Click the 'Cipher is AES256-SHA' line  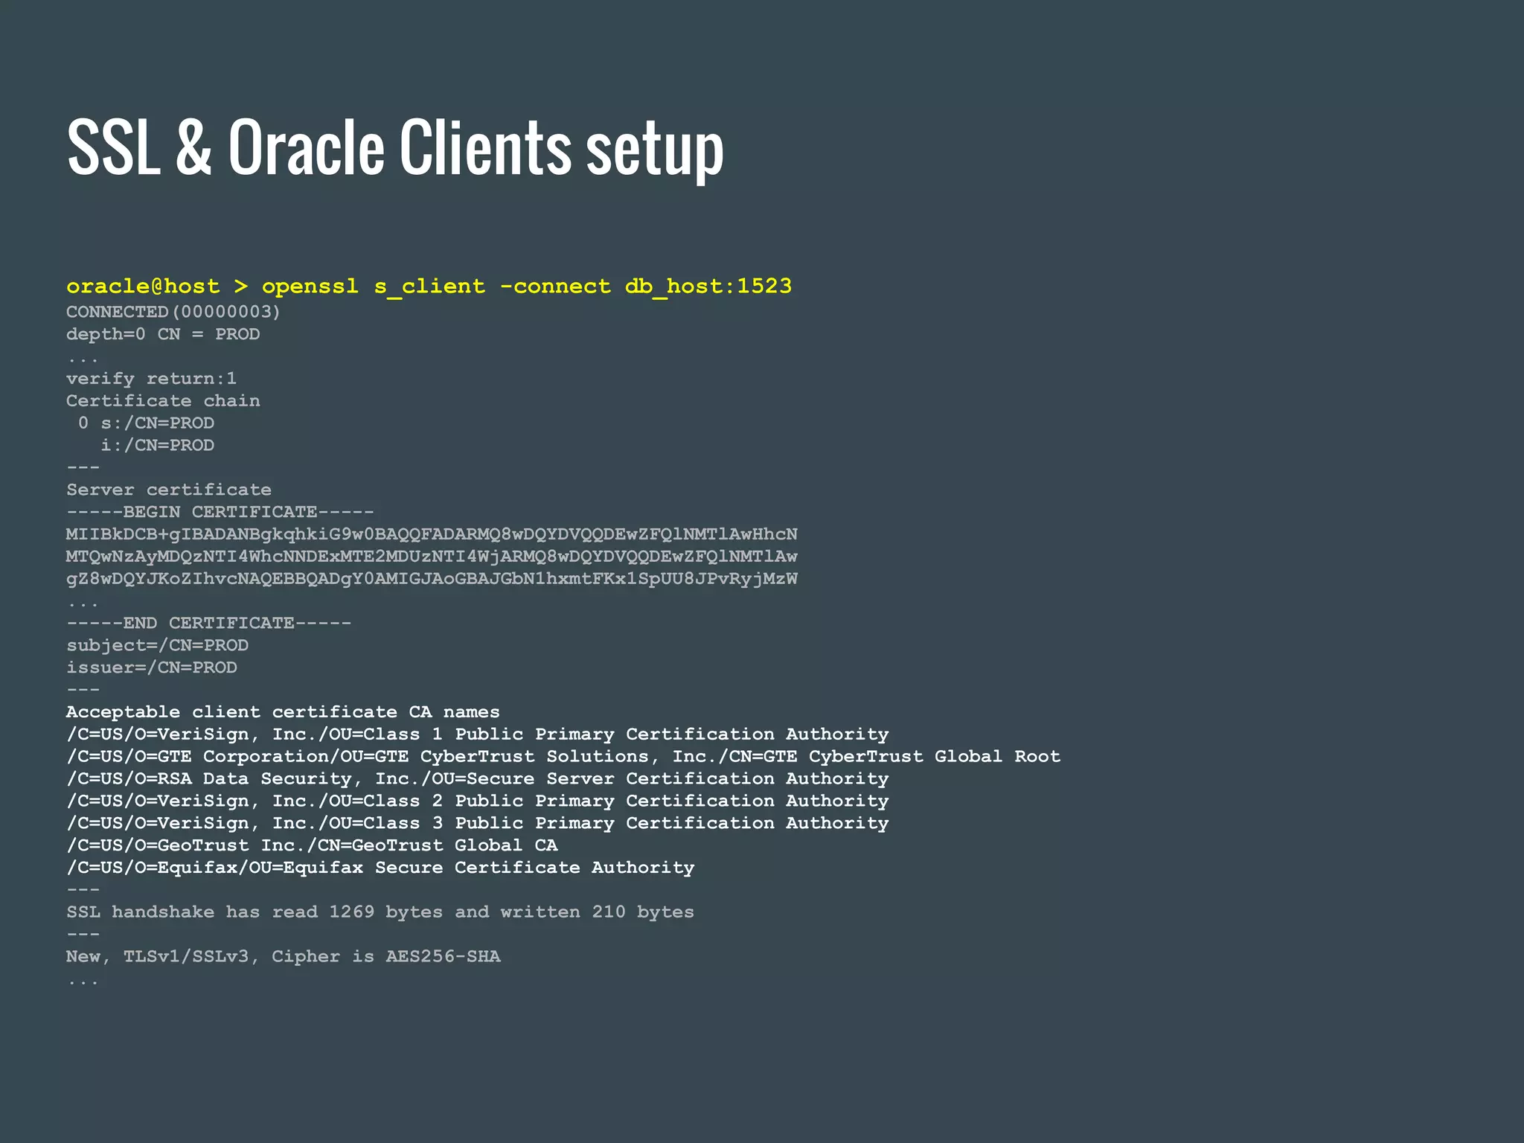click(284, 957)
